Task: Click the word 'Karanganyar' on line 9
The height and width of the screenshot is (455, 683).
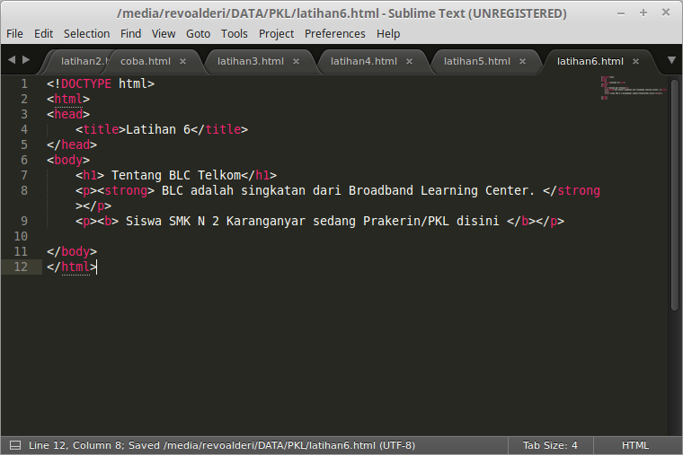Action: (266, 221)
